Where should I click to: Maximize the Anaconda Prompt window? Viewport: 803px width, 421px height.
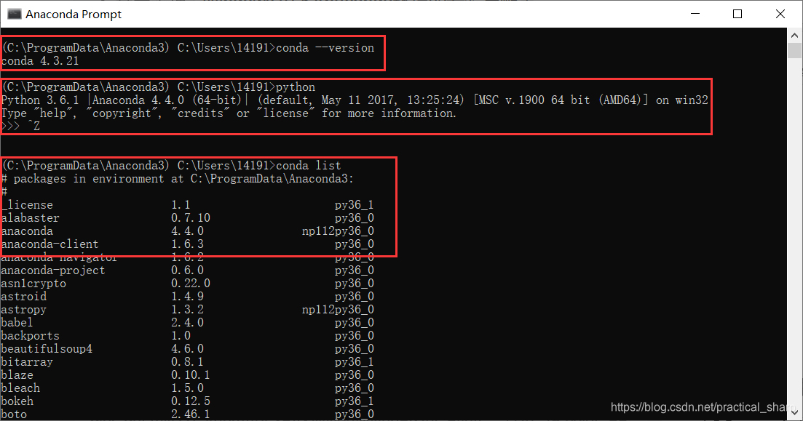737,14
